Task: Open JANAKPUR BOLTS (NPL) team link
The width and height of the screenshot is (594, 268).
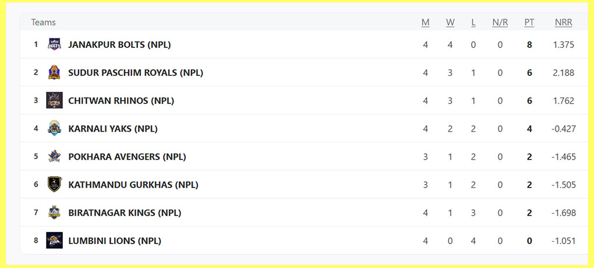Action: click(119, 44)
